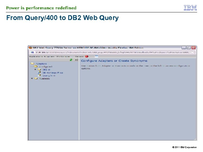Click the browser URL address field

tap(112, 52)
